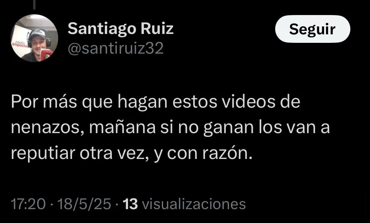Click the 18/5/25 date

(84, 204)
